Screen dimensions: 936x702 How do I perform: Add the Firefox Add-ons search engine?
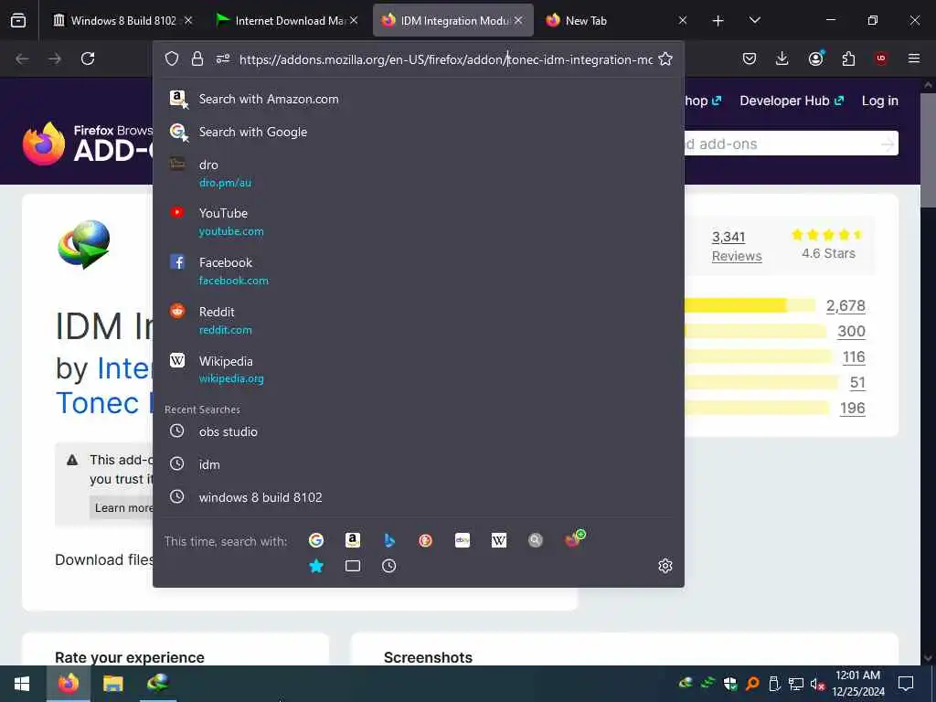point(575,539)
